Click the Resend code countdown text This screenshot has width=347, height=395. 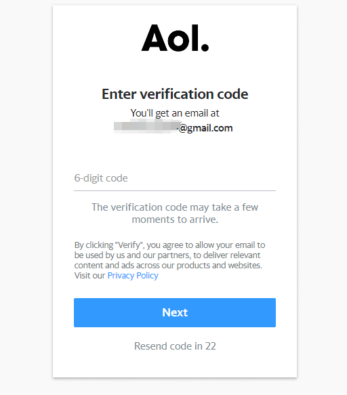pyautogui.click(x=175, y=346)
